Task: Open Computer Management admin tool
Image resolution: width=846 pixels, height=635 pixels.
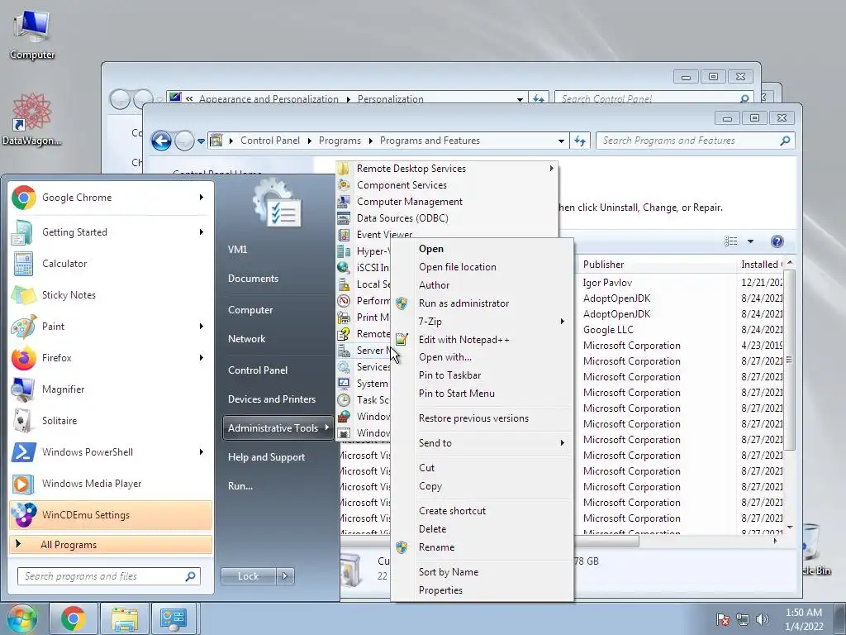Action: (447, 202)
